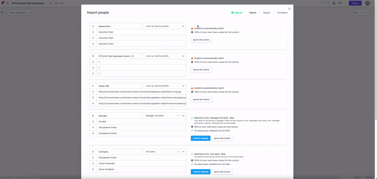
Task: Click the Share button
Action: (x=355, y=3)
